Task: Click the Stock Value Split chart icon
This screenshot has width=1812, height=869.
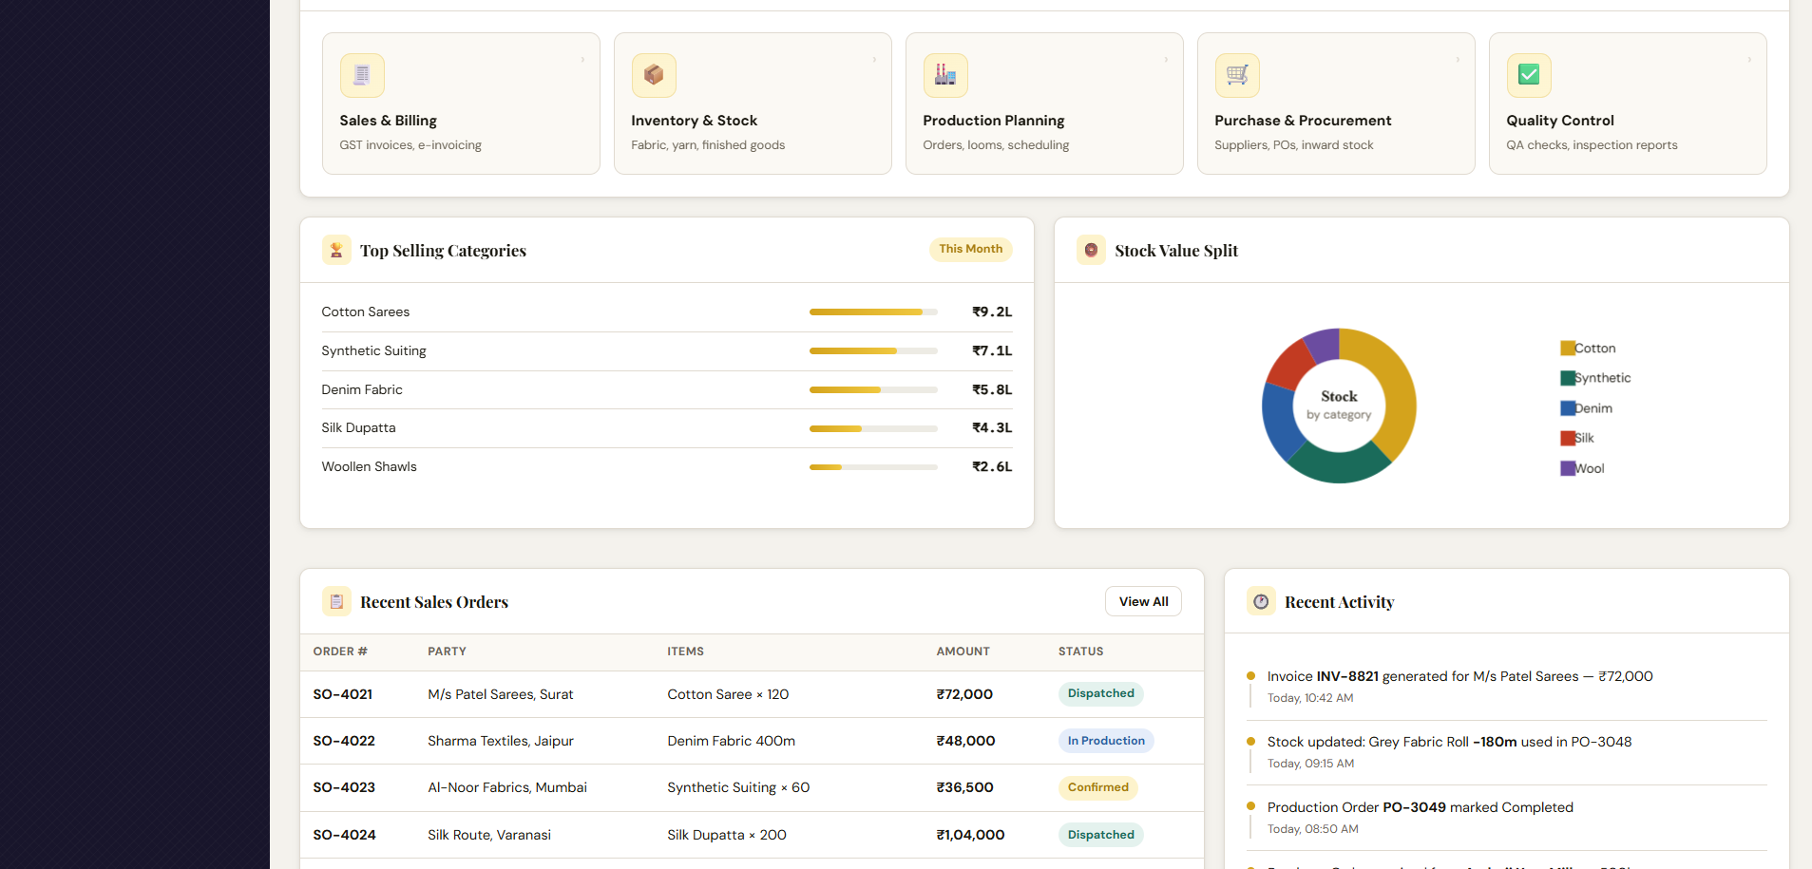Action: (1091, 250)
